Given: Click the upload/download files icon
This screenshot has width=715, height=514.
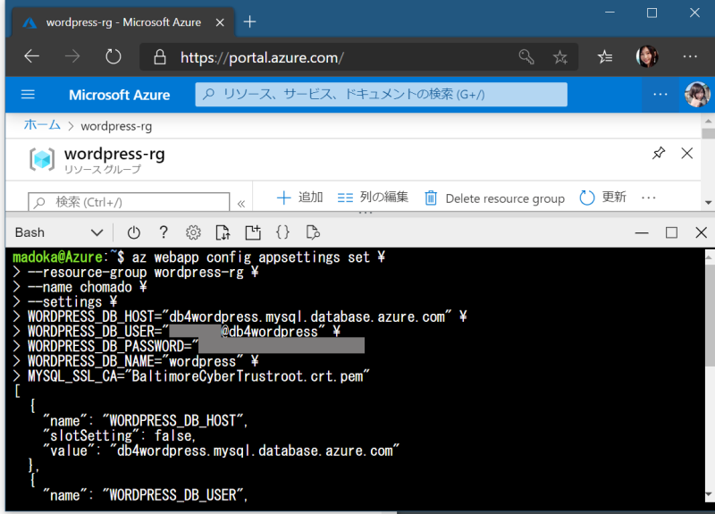Looking at the screenshot, I should tap(223, 232).
